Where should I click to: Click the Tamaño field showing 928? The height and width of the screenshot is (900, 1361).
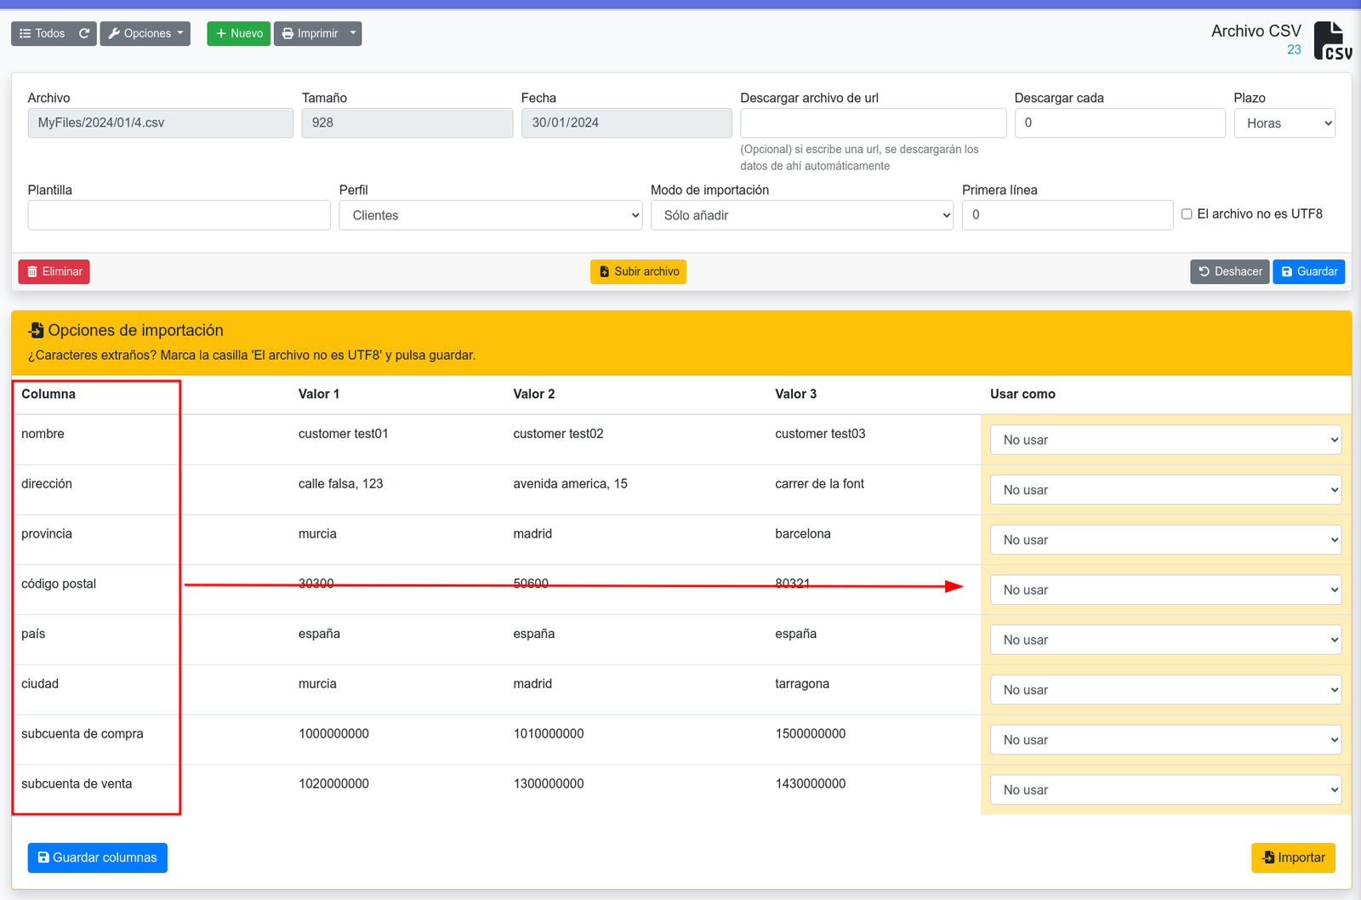pos(407,122)
